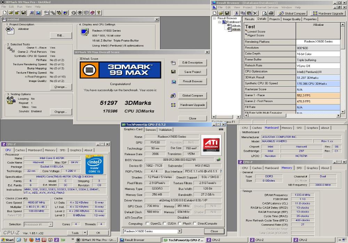Viewport: 348px width, 243px height.
Task: Switch to the Caches tab in bottom-left CPU-Z
Action: (20, 150)
